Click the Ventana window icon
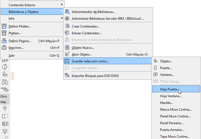 click(x=155, y=74)
